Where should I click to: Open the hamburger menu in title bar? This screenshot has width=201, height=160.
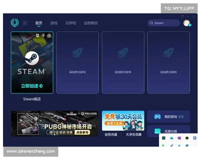click(x=182, y=16)
